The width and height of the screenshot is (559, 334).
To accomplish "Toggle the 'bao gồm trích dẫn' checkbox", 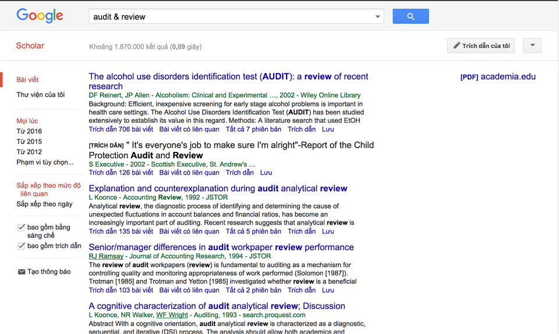I will [21, 246].
